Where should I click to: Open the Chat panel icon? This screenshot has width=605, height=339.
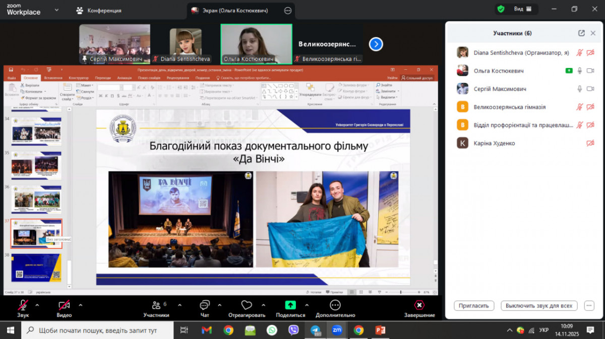click(x=204, y=305)
